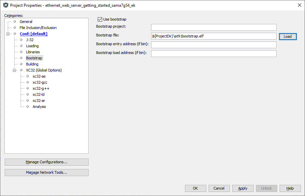The image size is (305, 196).
Task: Click the bullet icon next to General
Action: click(15, 22)
